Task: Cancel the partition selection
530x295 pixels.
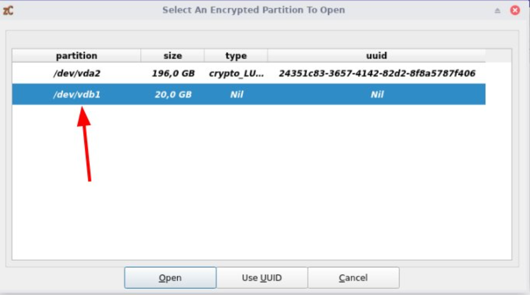Action: 353,278
